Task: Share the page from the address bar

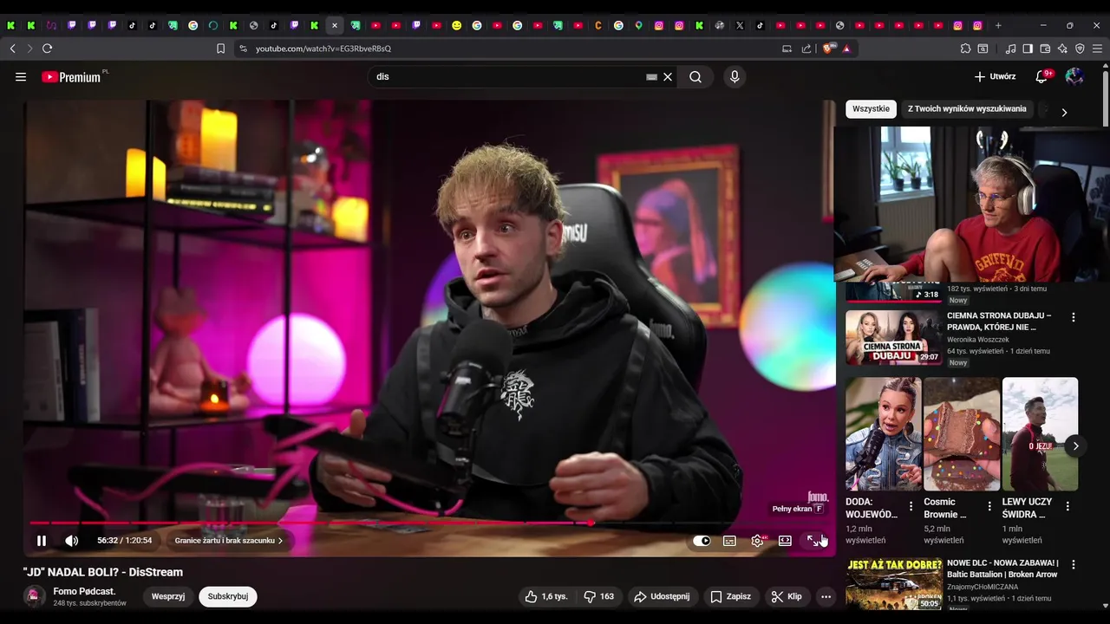Action: (x=806, y=49)
